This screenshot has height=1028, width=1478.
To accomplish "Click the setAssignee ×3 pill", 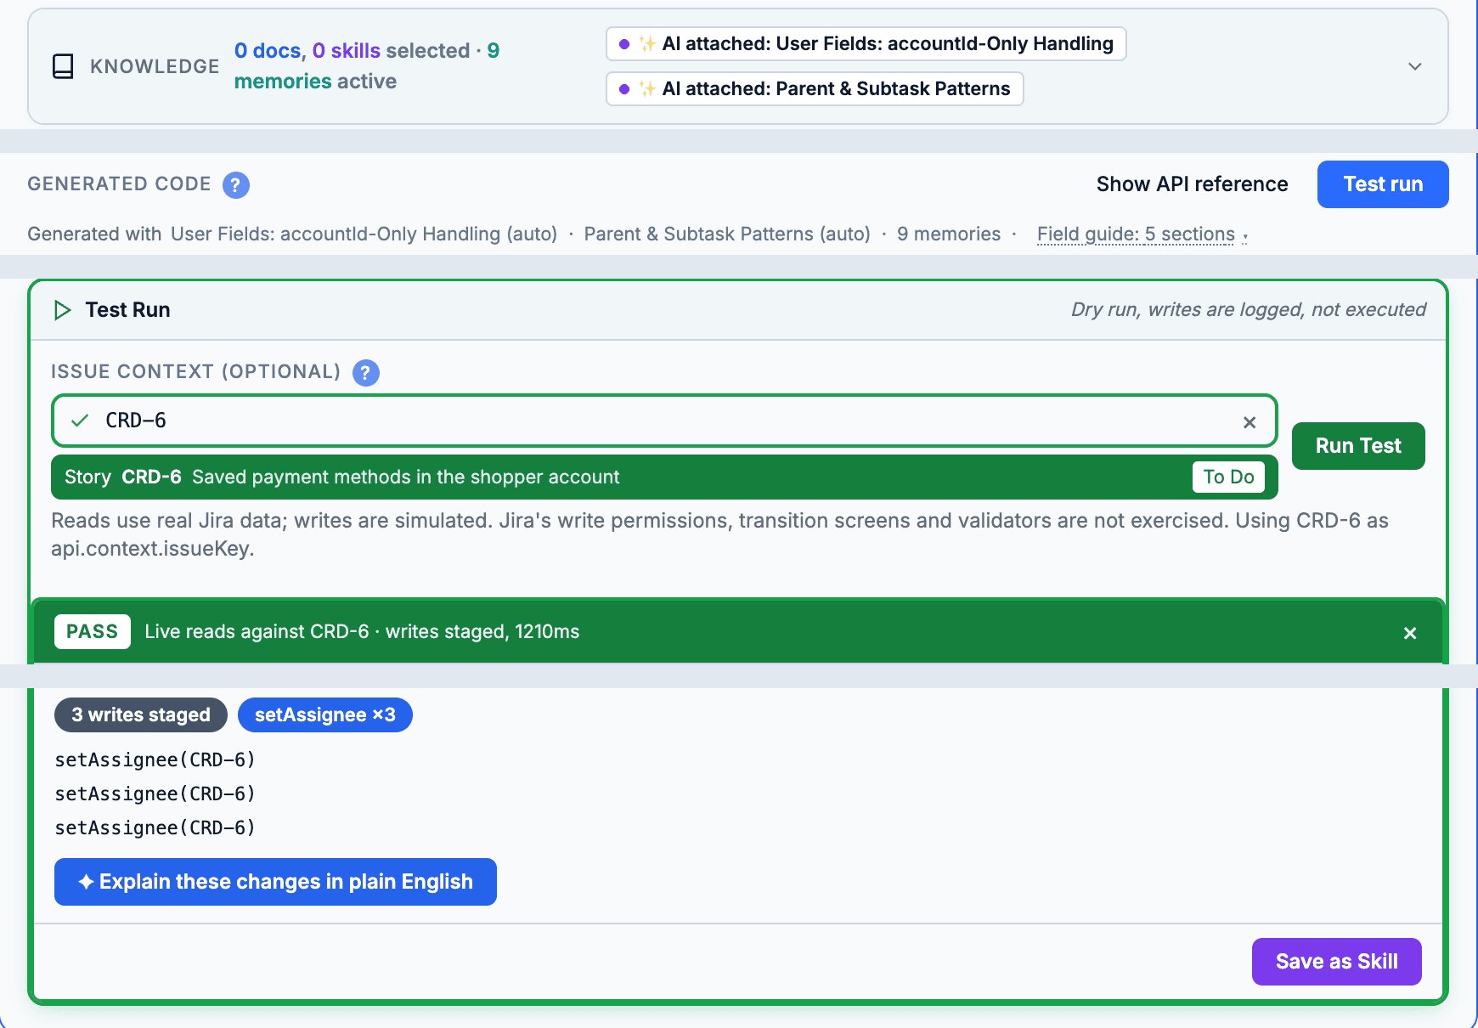I will pyautogui.click(x=325, y=715).
